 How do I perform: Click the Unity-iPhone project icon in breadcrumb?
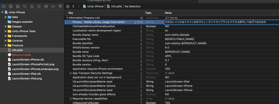click(84, 7)
